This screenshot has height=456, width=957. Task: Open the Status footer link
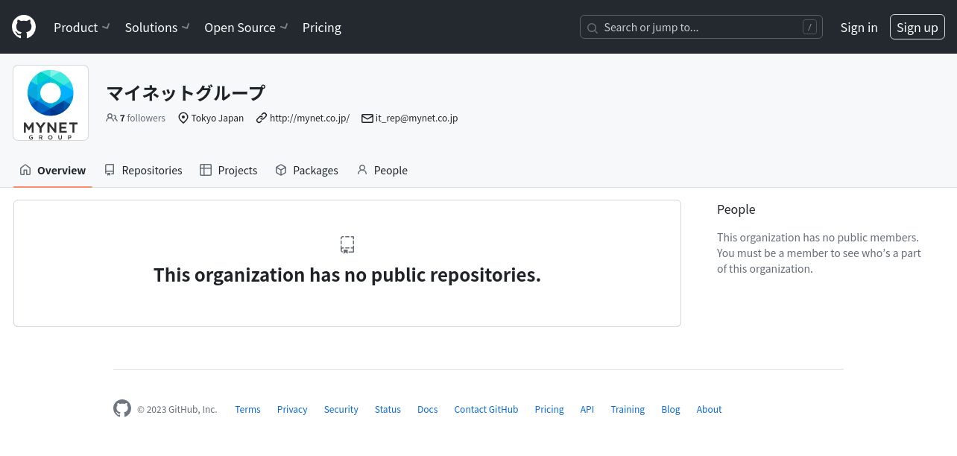[388, 409]
